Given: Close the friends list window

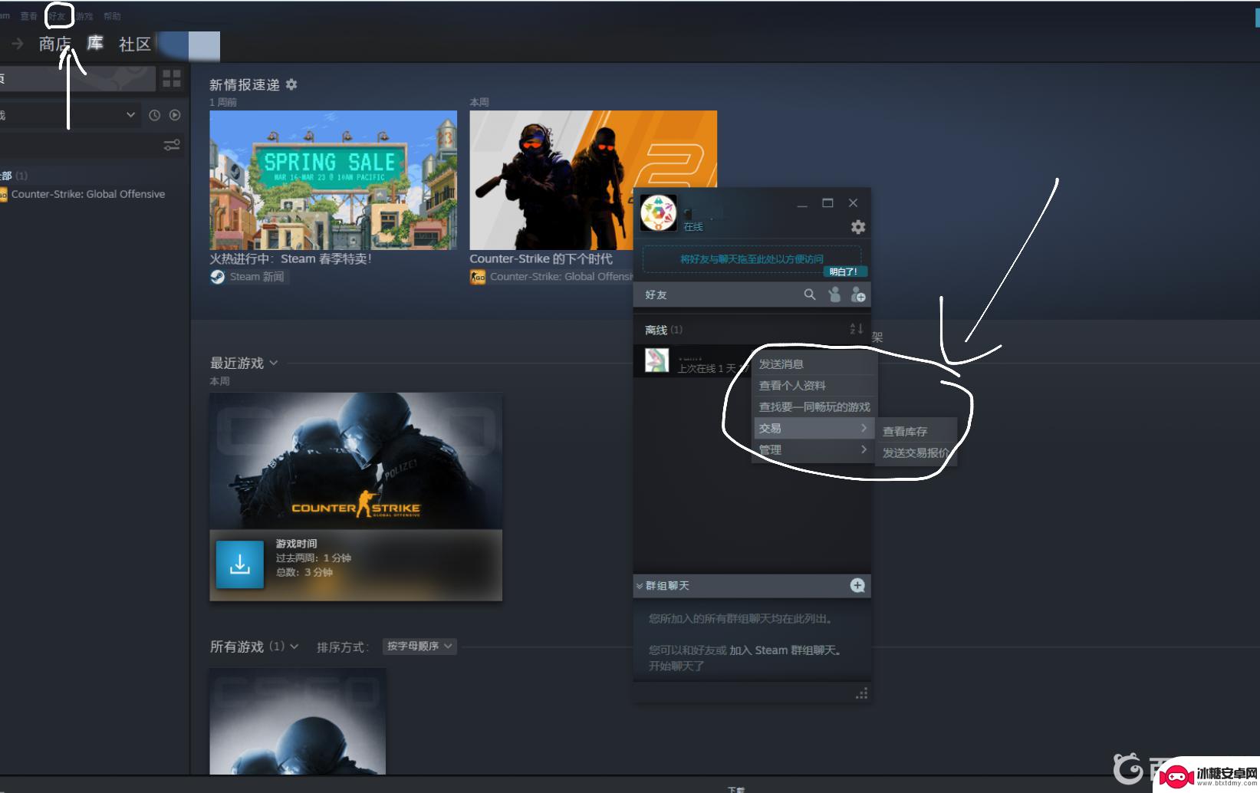Looking at the screenshot, I should coord(853,203).
